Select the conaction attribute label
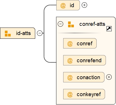This screenshot has width=116, height=105. tap(88, 77)
